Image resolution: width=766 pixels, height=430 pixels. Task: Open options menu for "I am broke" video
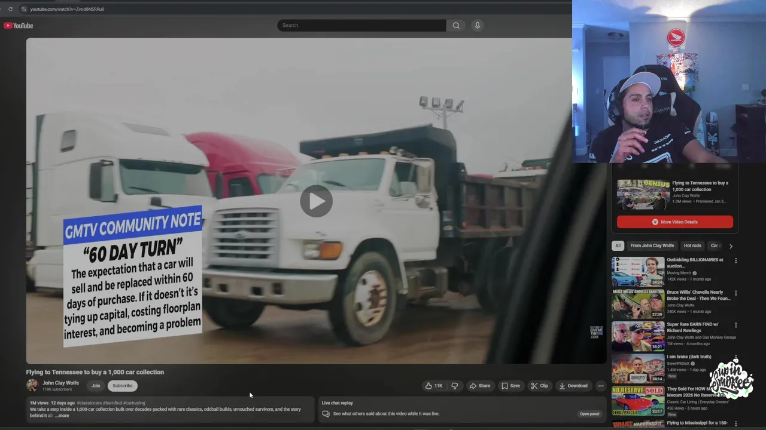[x=735, y=358]
